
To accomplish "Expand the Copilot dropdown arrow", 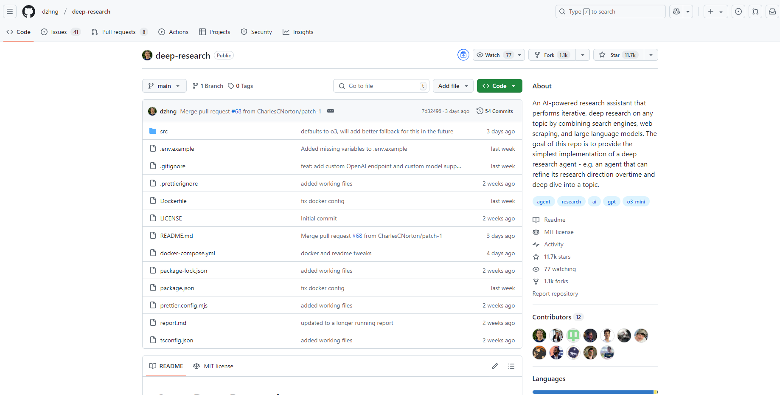I will click(x=688, y=11).
